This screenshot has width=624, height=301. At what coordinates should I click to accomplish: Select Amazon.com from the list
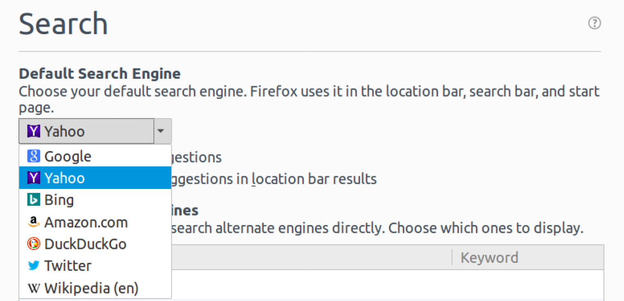pyautogui.click(x=86, y=222)
